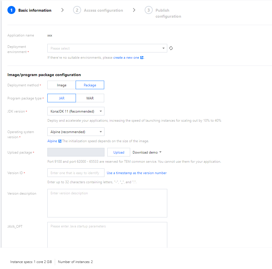Click the Upload button
The height and width of the screenshot is (269, 272).
tap(119, 152)
